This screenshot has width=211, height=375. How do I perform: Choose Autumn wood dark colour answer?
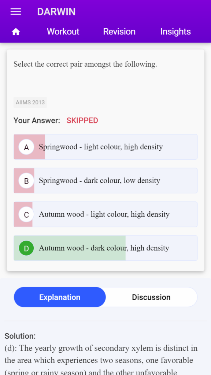coord(105,248)
